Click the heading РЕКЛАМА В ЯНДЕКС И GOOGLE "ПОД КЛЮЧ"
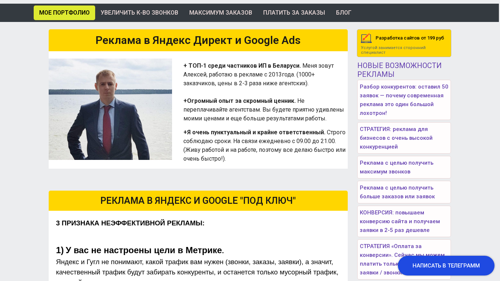The width and height of the screenshot is (500, 281). 198,201
